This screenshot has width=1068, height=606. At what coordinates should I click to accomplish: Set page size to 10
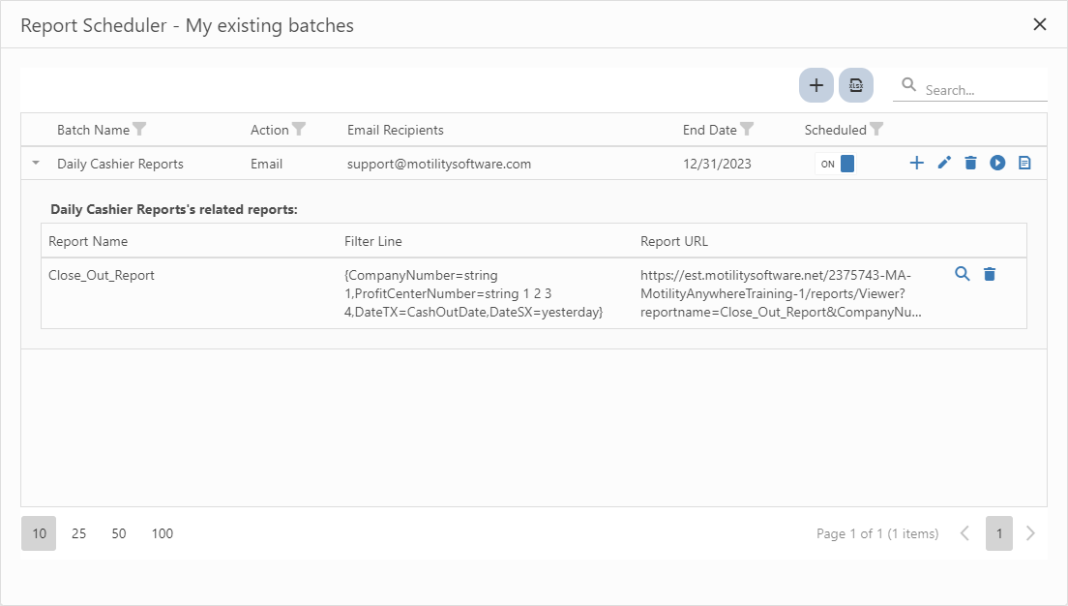click(x=39, y=533)
